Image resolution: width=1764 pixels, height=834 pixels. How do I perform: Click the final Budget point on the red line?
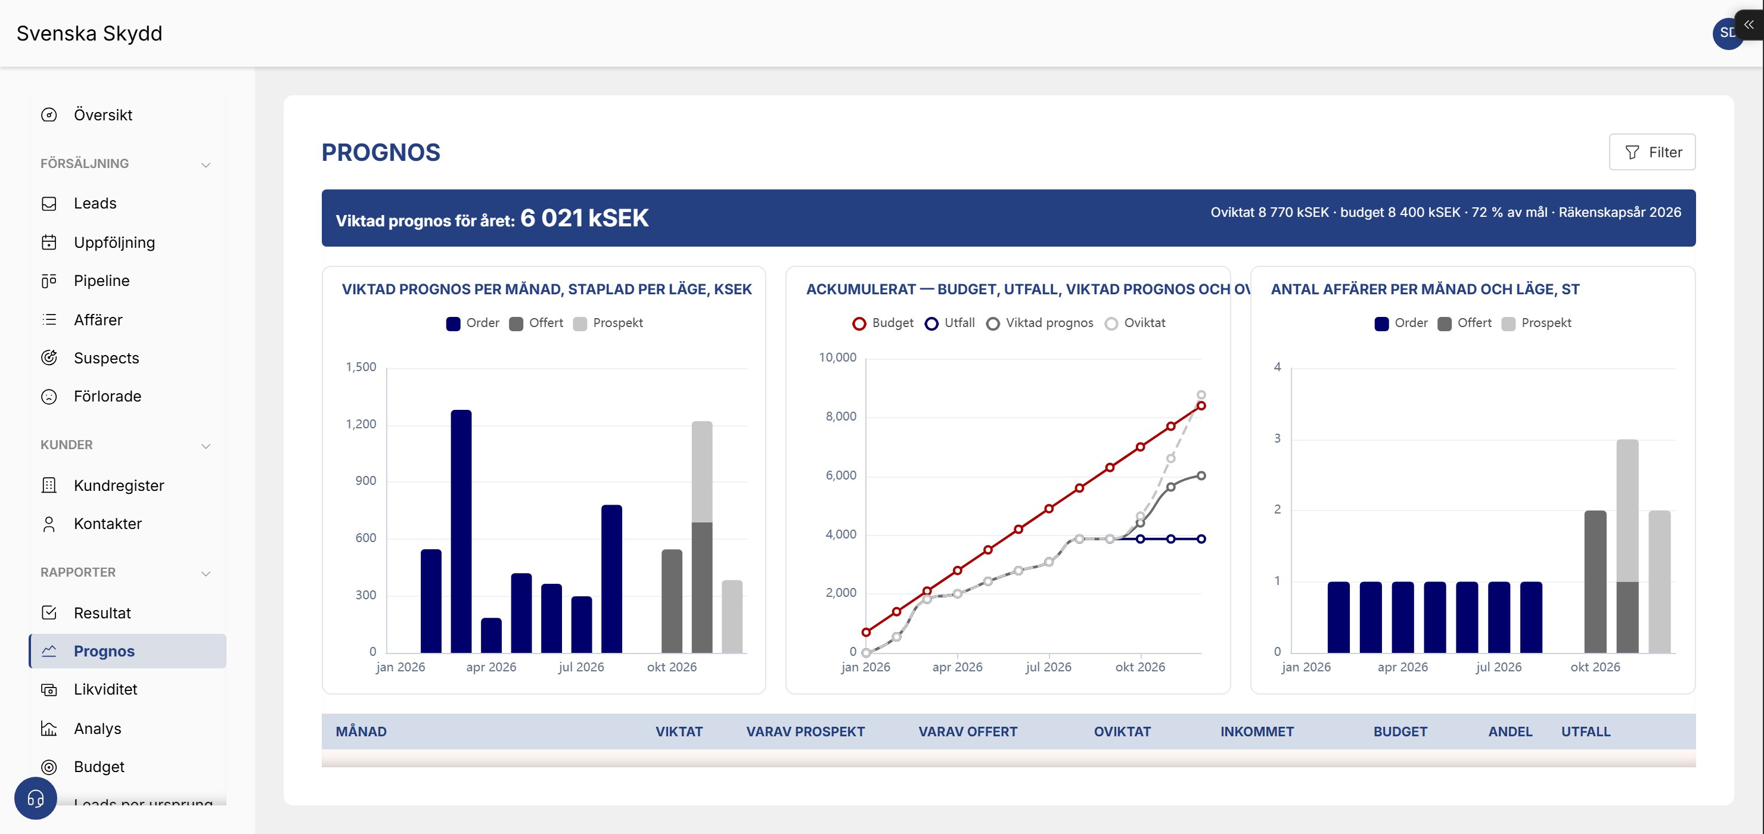pos(1201,406)
